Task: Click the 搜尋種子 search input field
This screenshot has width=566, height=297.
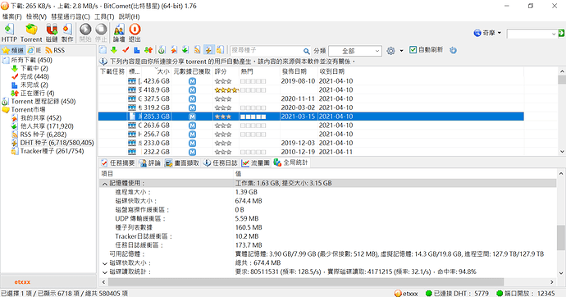Action: pos(267,51)
